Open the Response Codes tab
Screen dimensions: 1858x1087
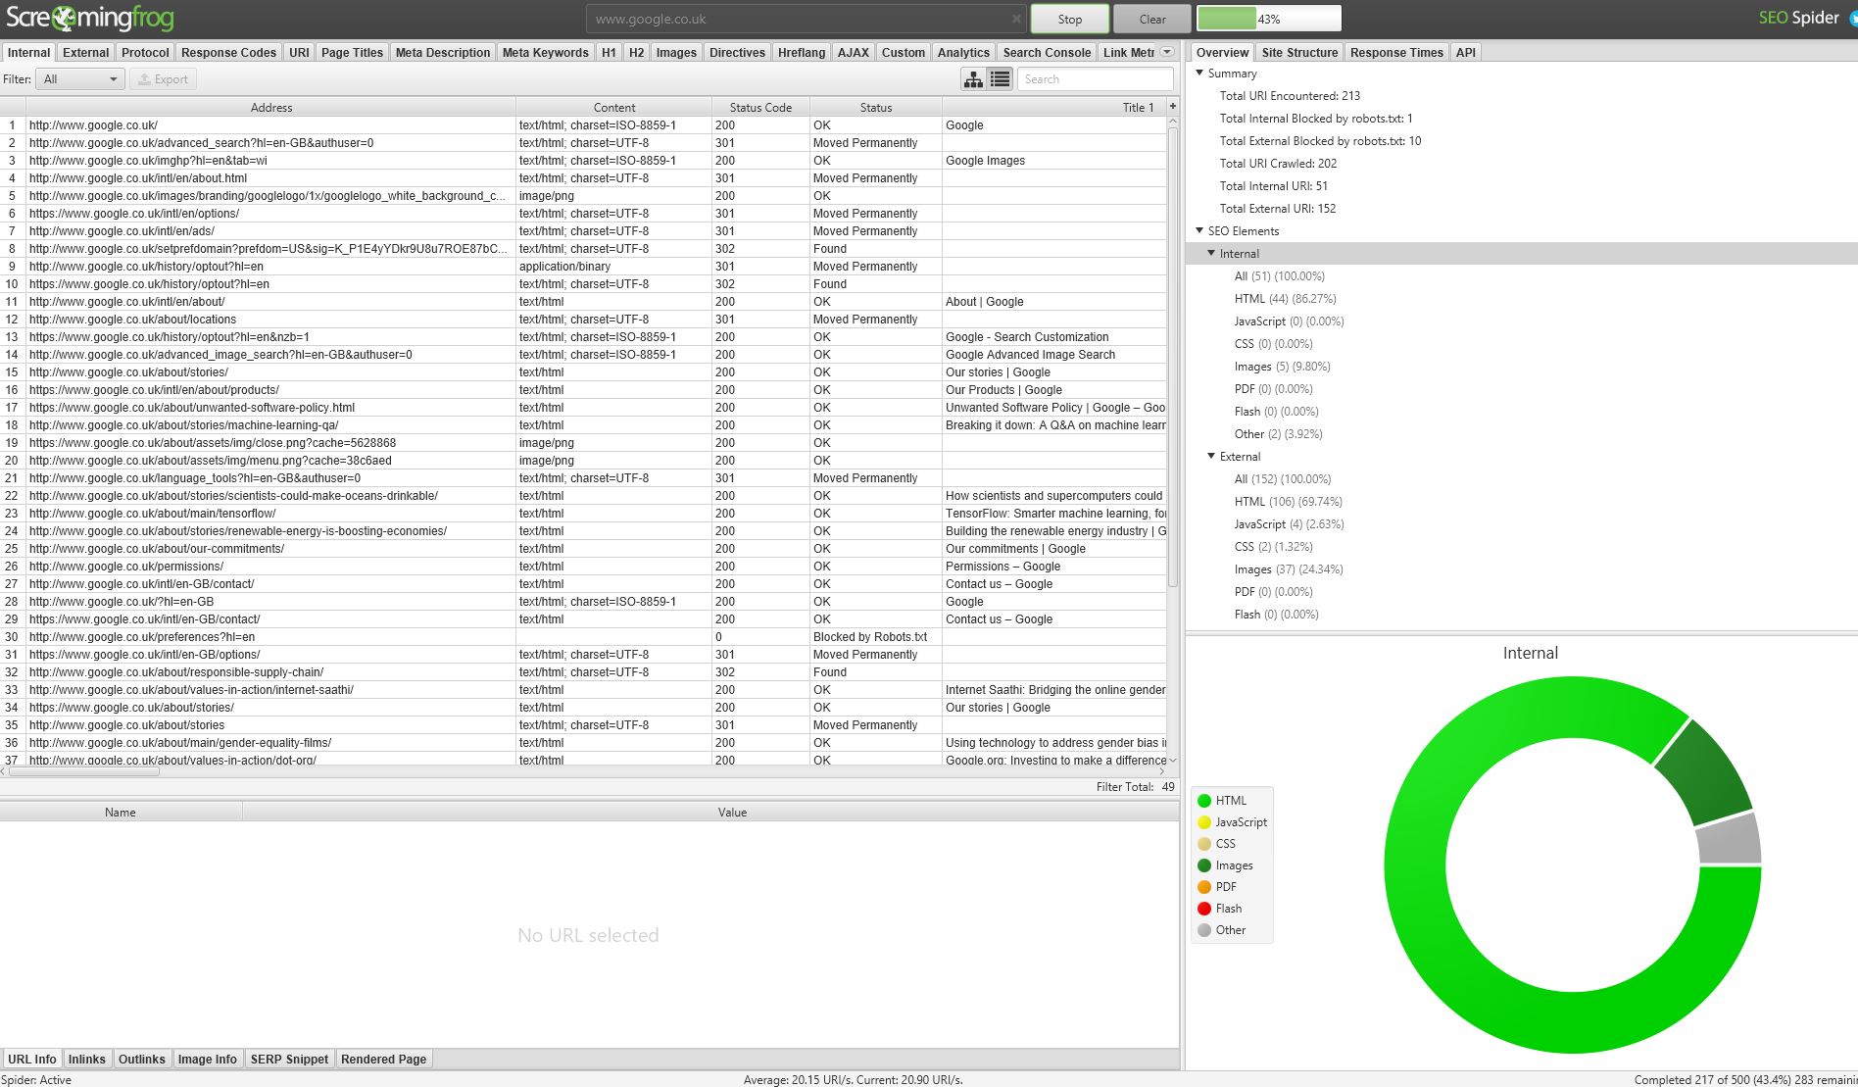click(x=228, y=53)
